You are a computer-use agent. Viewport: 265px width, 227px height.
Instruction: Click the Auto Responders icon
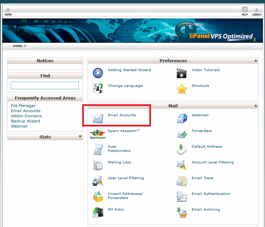point(98,150)
